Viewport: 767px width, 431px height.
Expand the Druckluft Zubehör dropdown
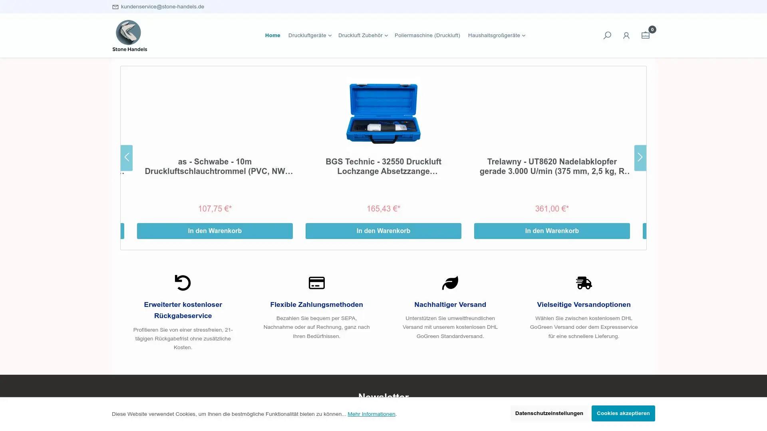(x=363, y=36)
